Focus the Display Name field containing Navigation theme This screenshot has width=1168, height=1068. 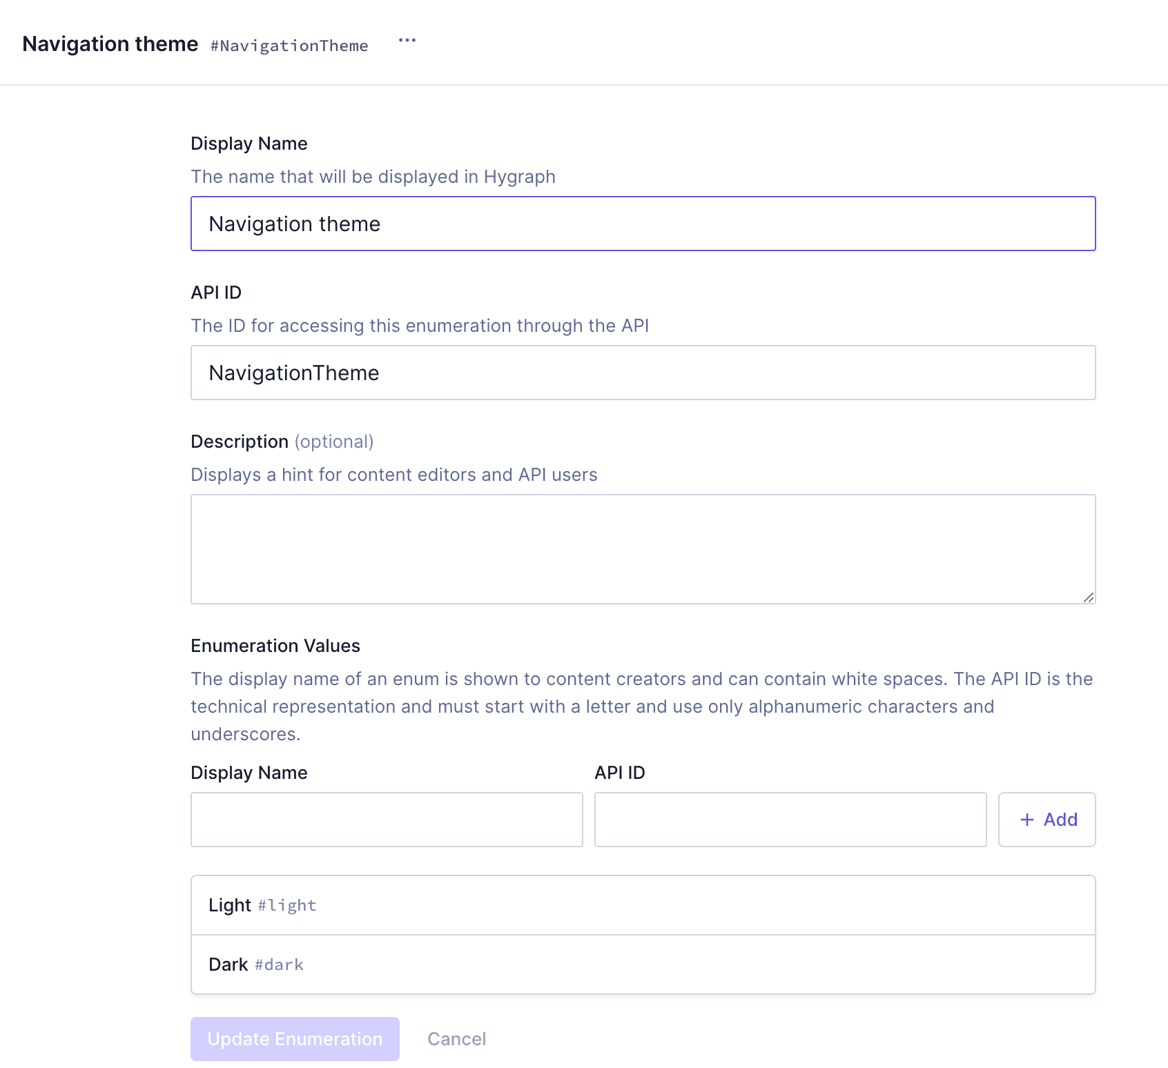[642, 224]
